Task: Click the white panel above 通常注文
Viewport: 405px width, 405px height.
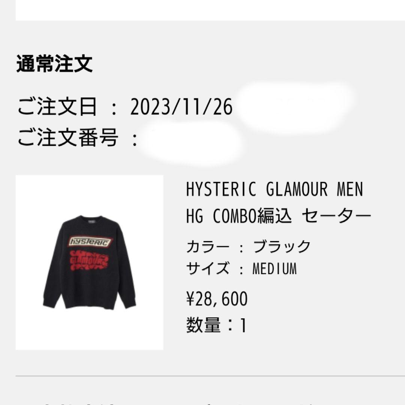Action: pos(210,10)
